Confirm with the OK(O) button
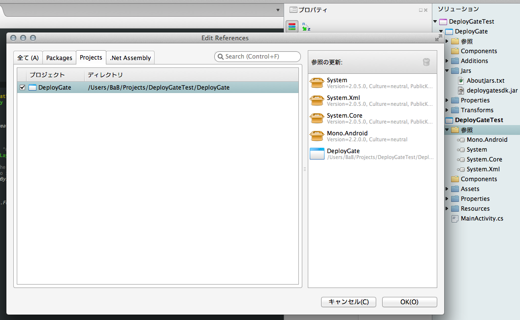Viewport: 520px width, 320px height. [x=409, y=302]
